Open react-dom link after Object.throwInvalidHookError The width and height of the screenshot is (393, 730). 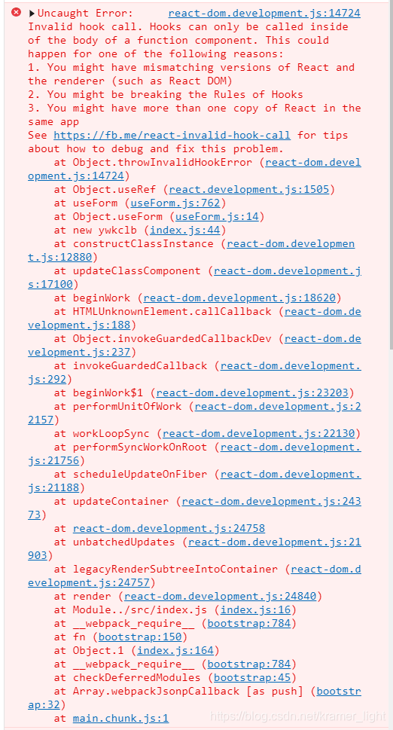[313, 162]
